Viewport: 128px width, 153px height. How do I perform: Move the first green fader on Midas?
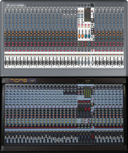79,109
